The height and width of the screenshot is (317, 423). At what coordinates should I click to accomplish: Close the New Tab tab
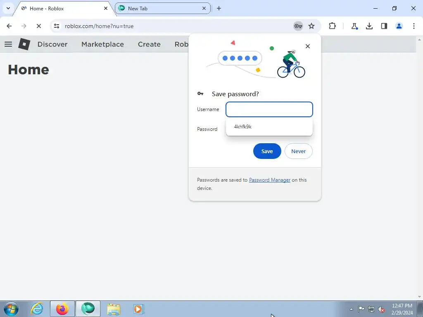pyautogui.click(x=204, y=8)
